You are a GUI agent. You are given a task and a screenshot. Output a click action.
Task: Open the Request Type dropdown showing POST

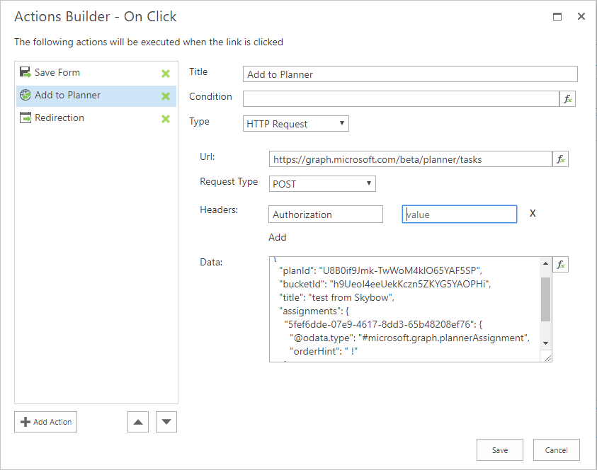point(322,184)
